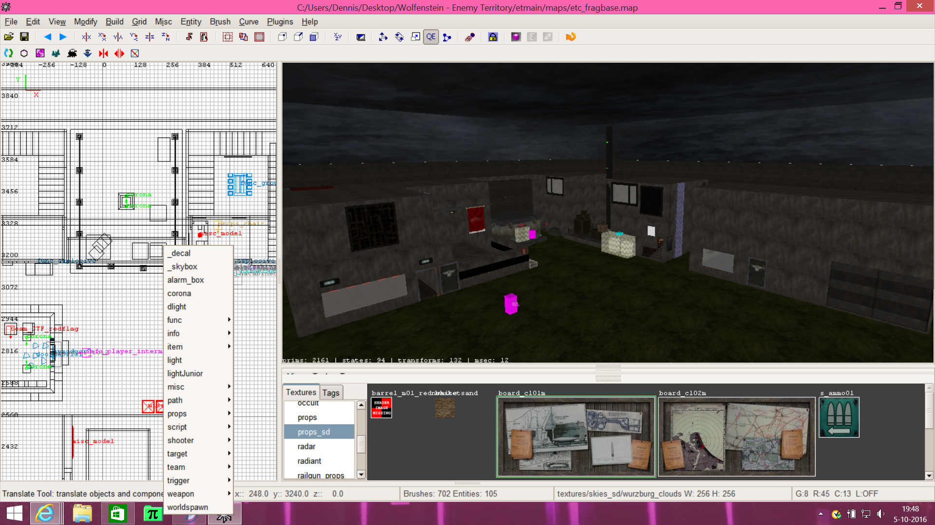Switch to the Tags tab
Image resolution: width=935 pixels, height=525 pixels.
point(331,393)
